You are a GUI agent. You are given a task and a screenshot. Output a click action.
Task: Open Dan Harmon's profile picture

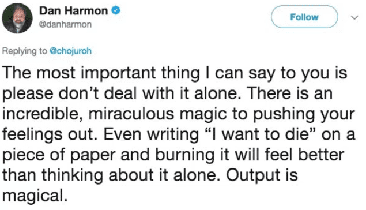[x=17, y=18]
